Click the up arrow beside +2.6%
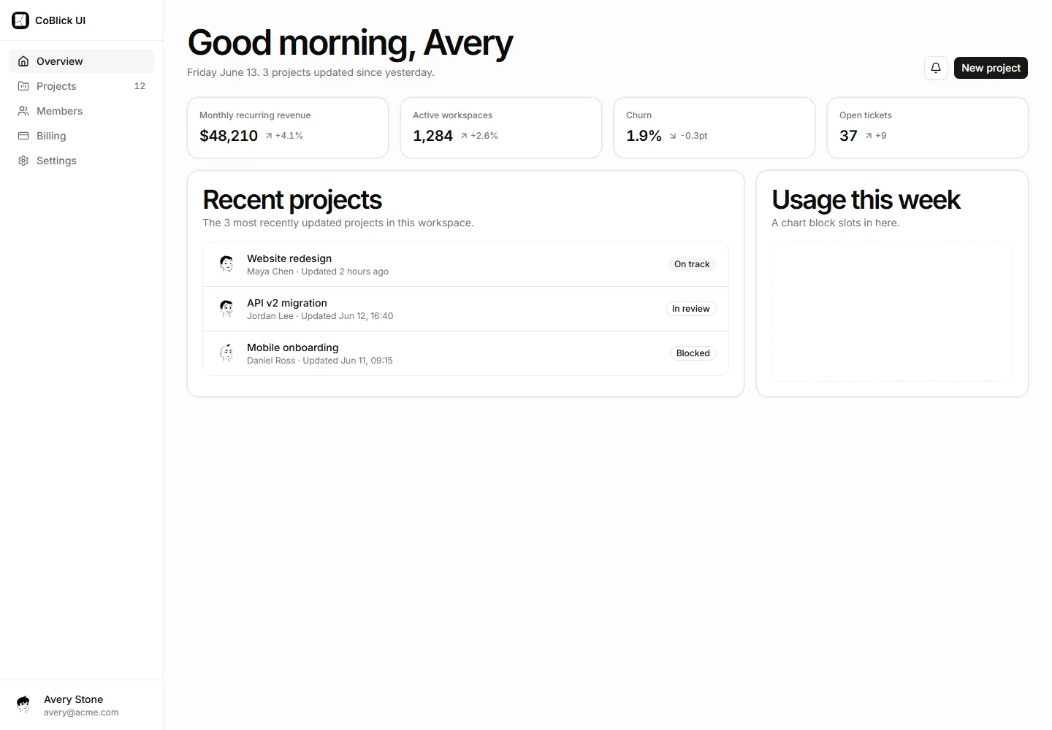Screen dimensions: 1052x730 click(x=464, y=136)
